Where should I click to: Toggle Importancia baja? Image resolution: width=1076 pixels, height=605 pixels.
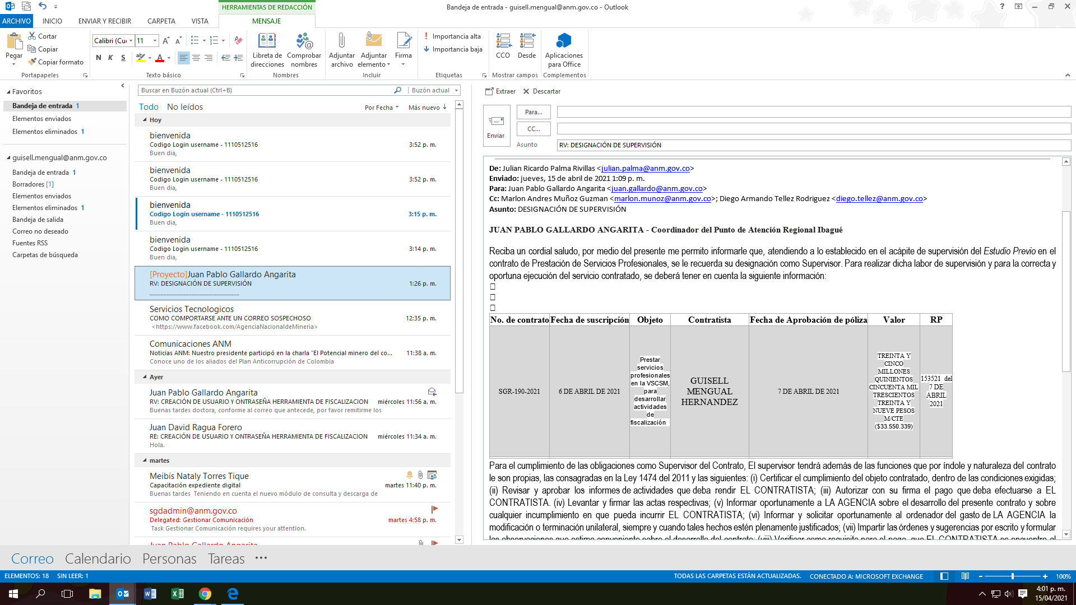(453, 49)
